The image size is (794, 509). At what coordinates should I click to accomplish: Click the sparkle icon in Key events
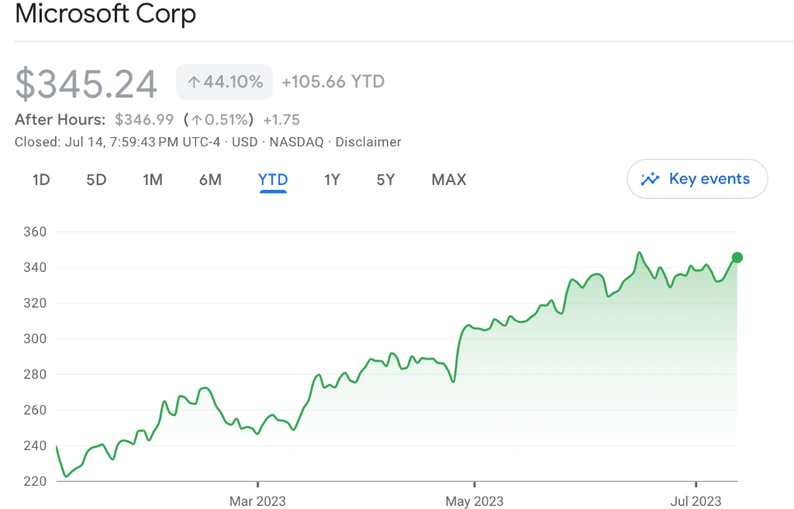650,179
